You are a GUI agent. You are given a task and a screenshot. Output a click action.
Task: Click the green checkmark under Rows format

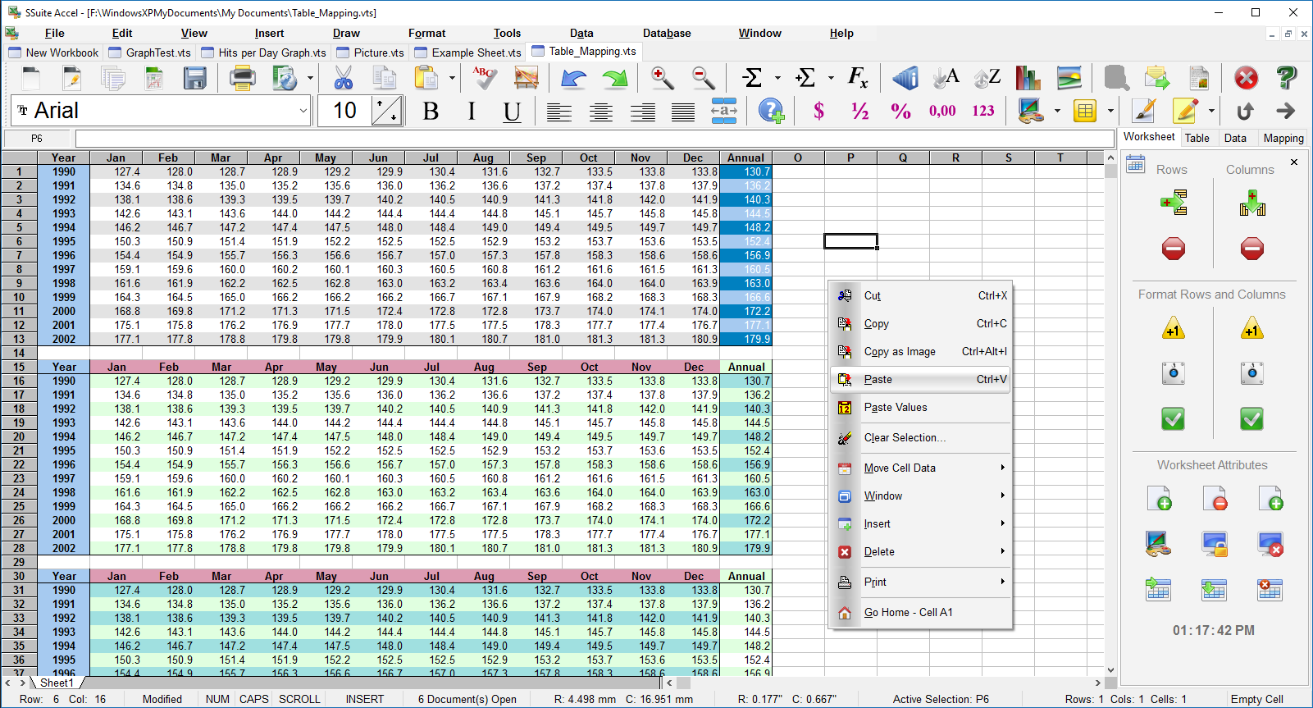tap(1174, 419)
